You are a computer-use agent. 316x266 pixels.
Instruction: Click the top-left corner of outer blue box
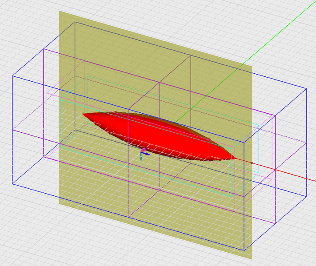[12, 76]
